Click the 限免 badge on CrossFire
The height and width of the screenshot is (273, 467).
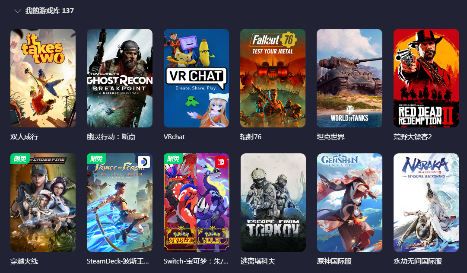(x=20, y=159)
